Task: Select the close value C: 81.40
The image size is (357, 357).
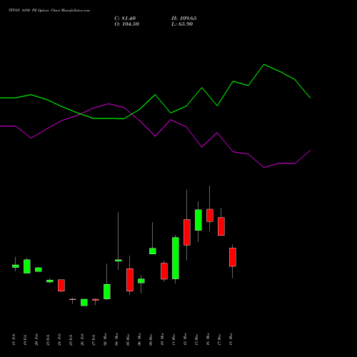Action: (125, 19)
